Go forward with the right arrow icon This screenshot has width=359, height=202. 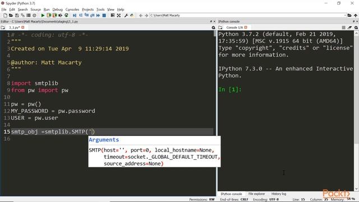tap(146, 15)
